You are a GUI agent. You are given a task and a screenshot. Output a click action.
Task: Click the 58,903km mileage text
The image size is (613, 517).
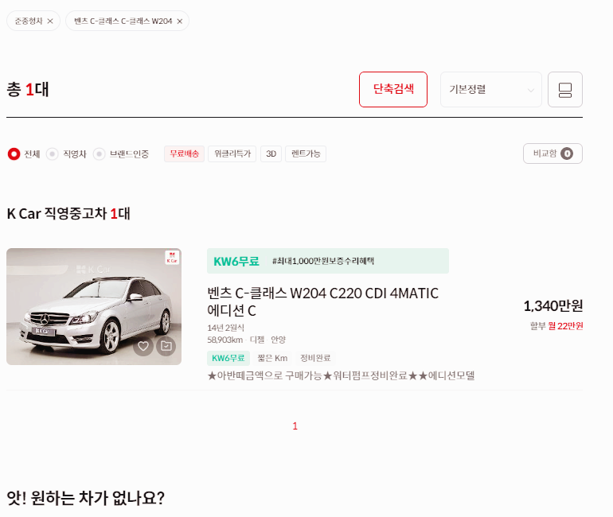225,340
